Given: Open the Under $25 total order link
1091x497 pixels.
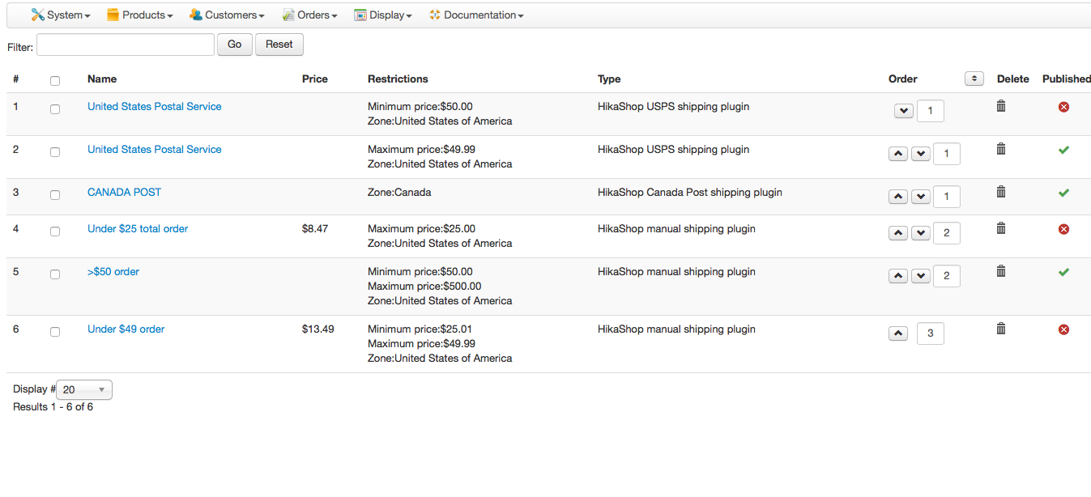Looking at the screenshot, I should (138, 229).
